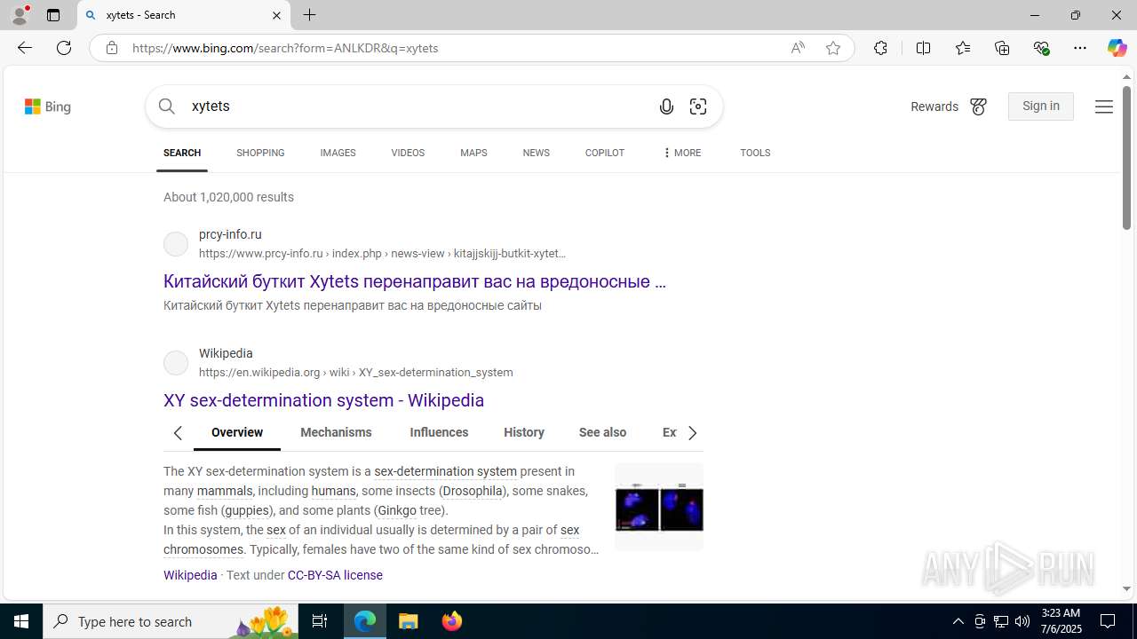Click the Bing logo

[x=48, y=106]
